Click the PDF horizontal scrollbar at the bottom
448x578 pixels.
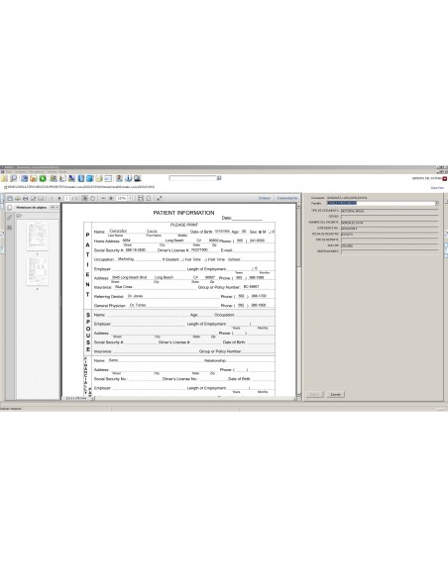point(193,399)
